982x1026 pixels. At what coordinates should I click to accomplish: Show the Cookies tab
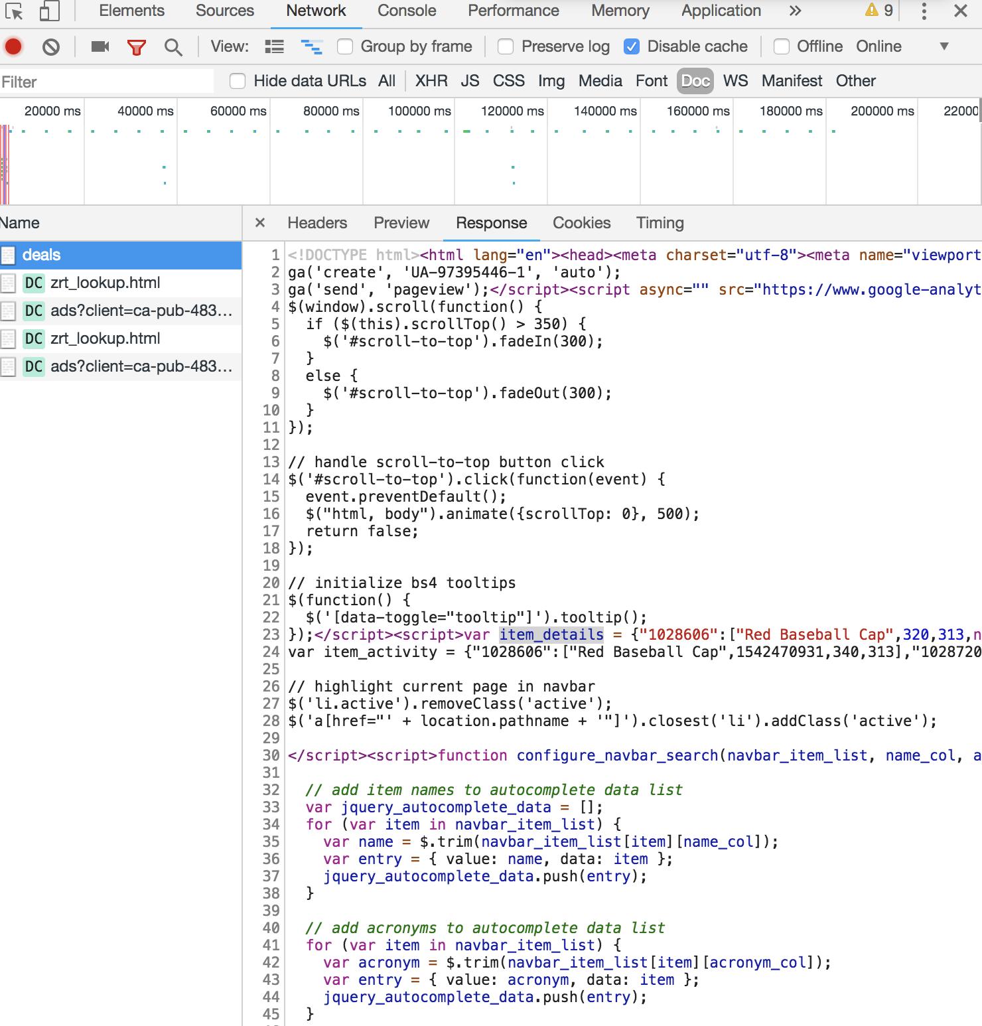click(x=582, y=223)
